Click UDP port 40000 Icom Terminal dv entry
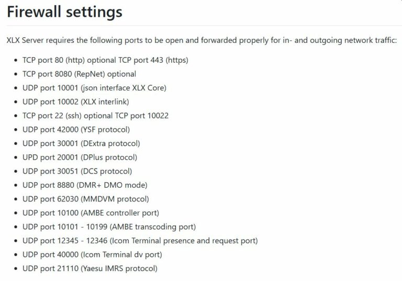402x281 pixels. click(x=92, y=254)
